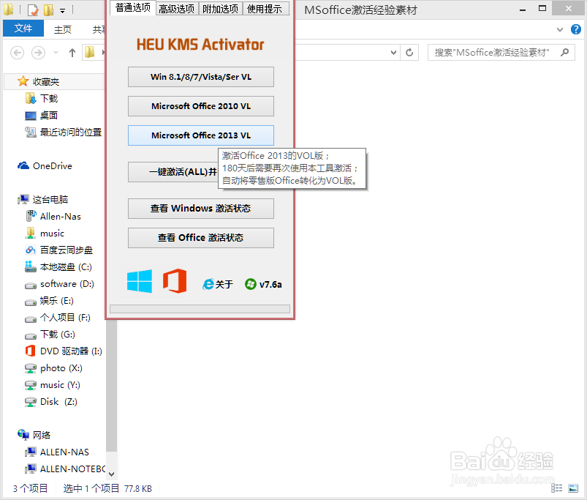Image resolution: width=587 pixels, height=500 pixels.
Task: Select 下载 (G:) drive
Action: coord(57,334)
